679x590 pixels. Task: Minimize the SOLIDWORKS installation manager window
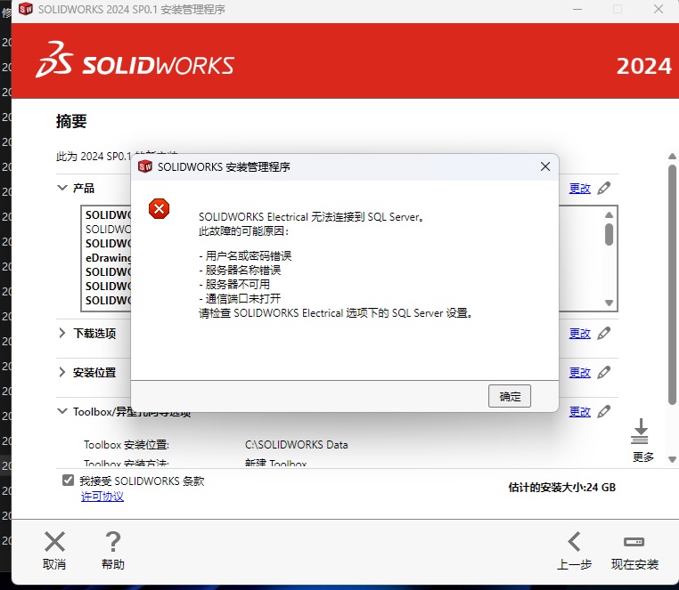point(577,9)
